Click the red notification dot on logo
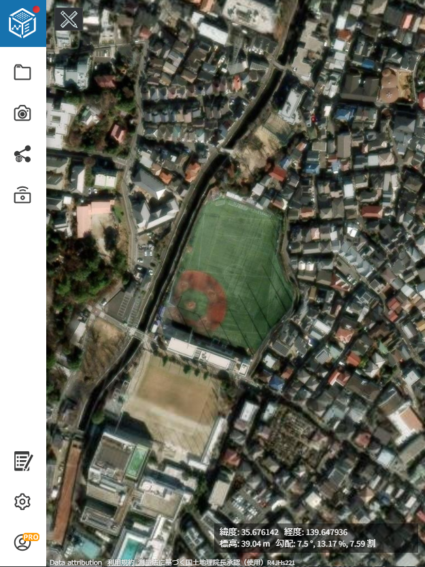The width and height of the screenshot is (425, 567). click(36, 10)
